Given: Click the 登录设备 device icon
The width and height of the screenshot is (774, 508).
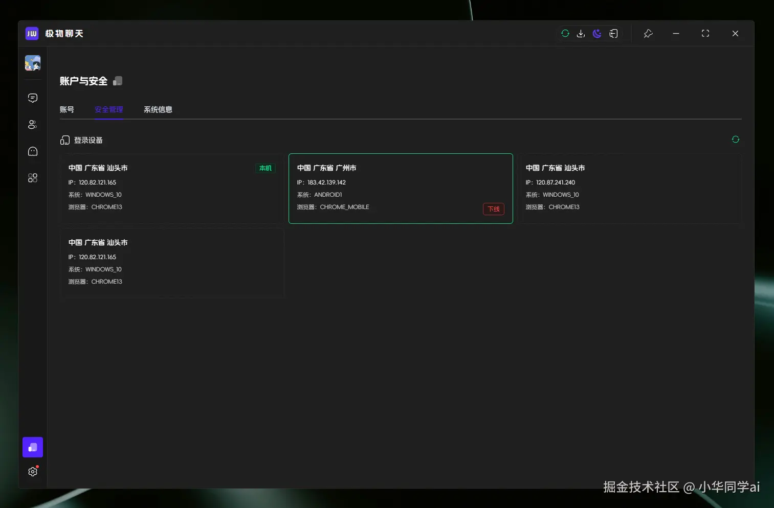Looking at the screenshot, I should point(65,140).
